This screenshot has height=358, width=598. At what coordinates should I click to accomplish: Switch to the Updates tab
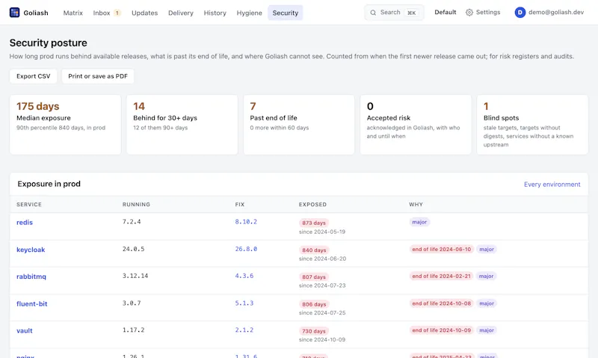coord(144,13)
